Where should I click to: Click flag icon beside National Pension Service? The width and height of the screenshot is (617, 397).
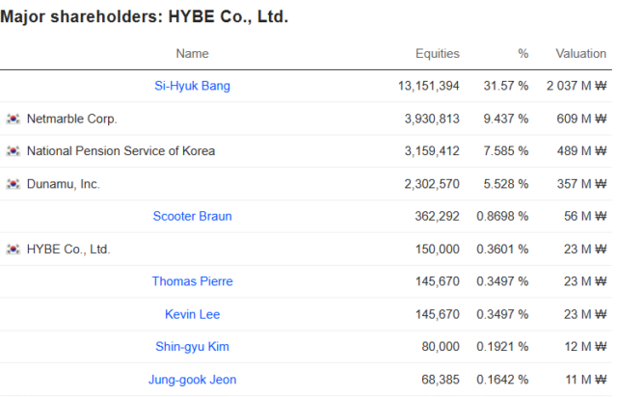click(x=13, y=150)
